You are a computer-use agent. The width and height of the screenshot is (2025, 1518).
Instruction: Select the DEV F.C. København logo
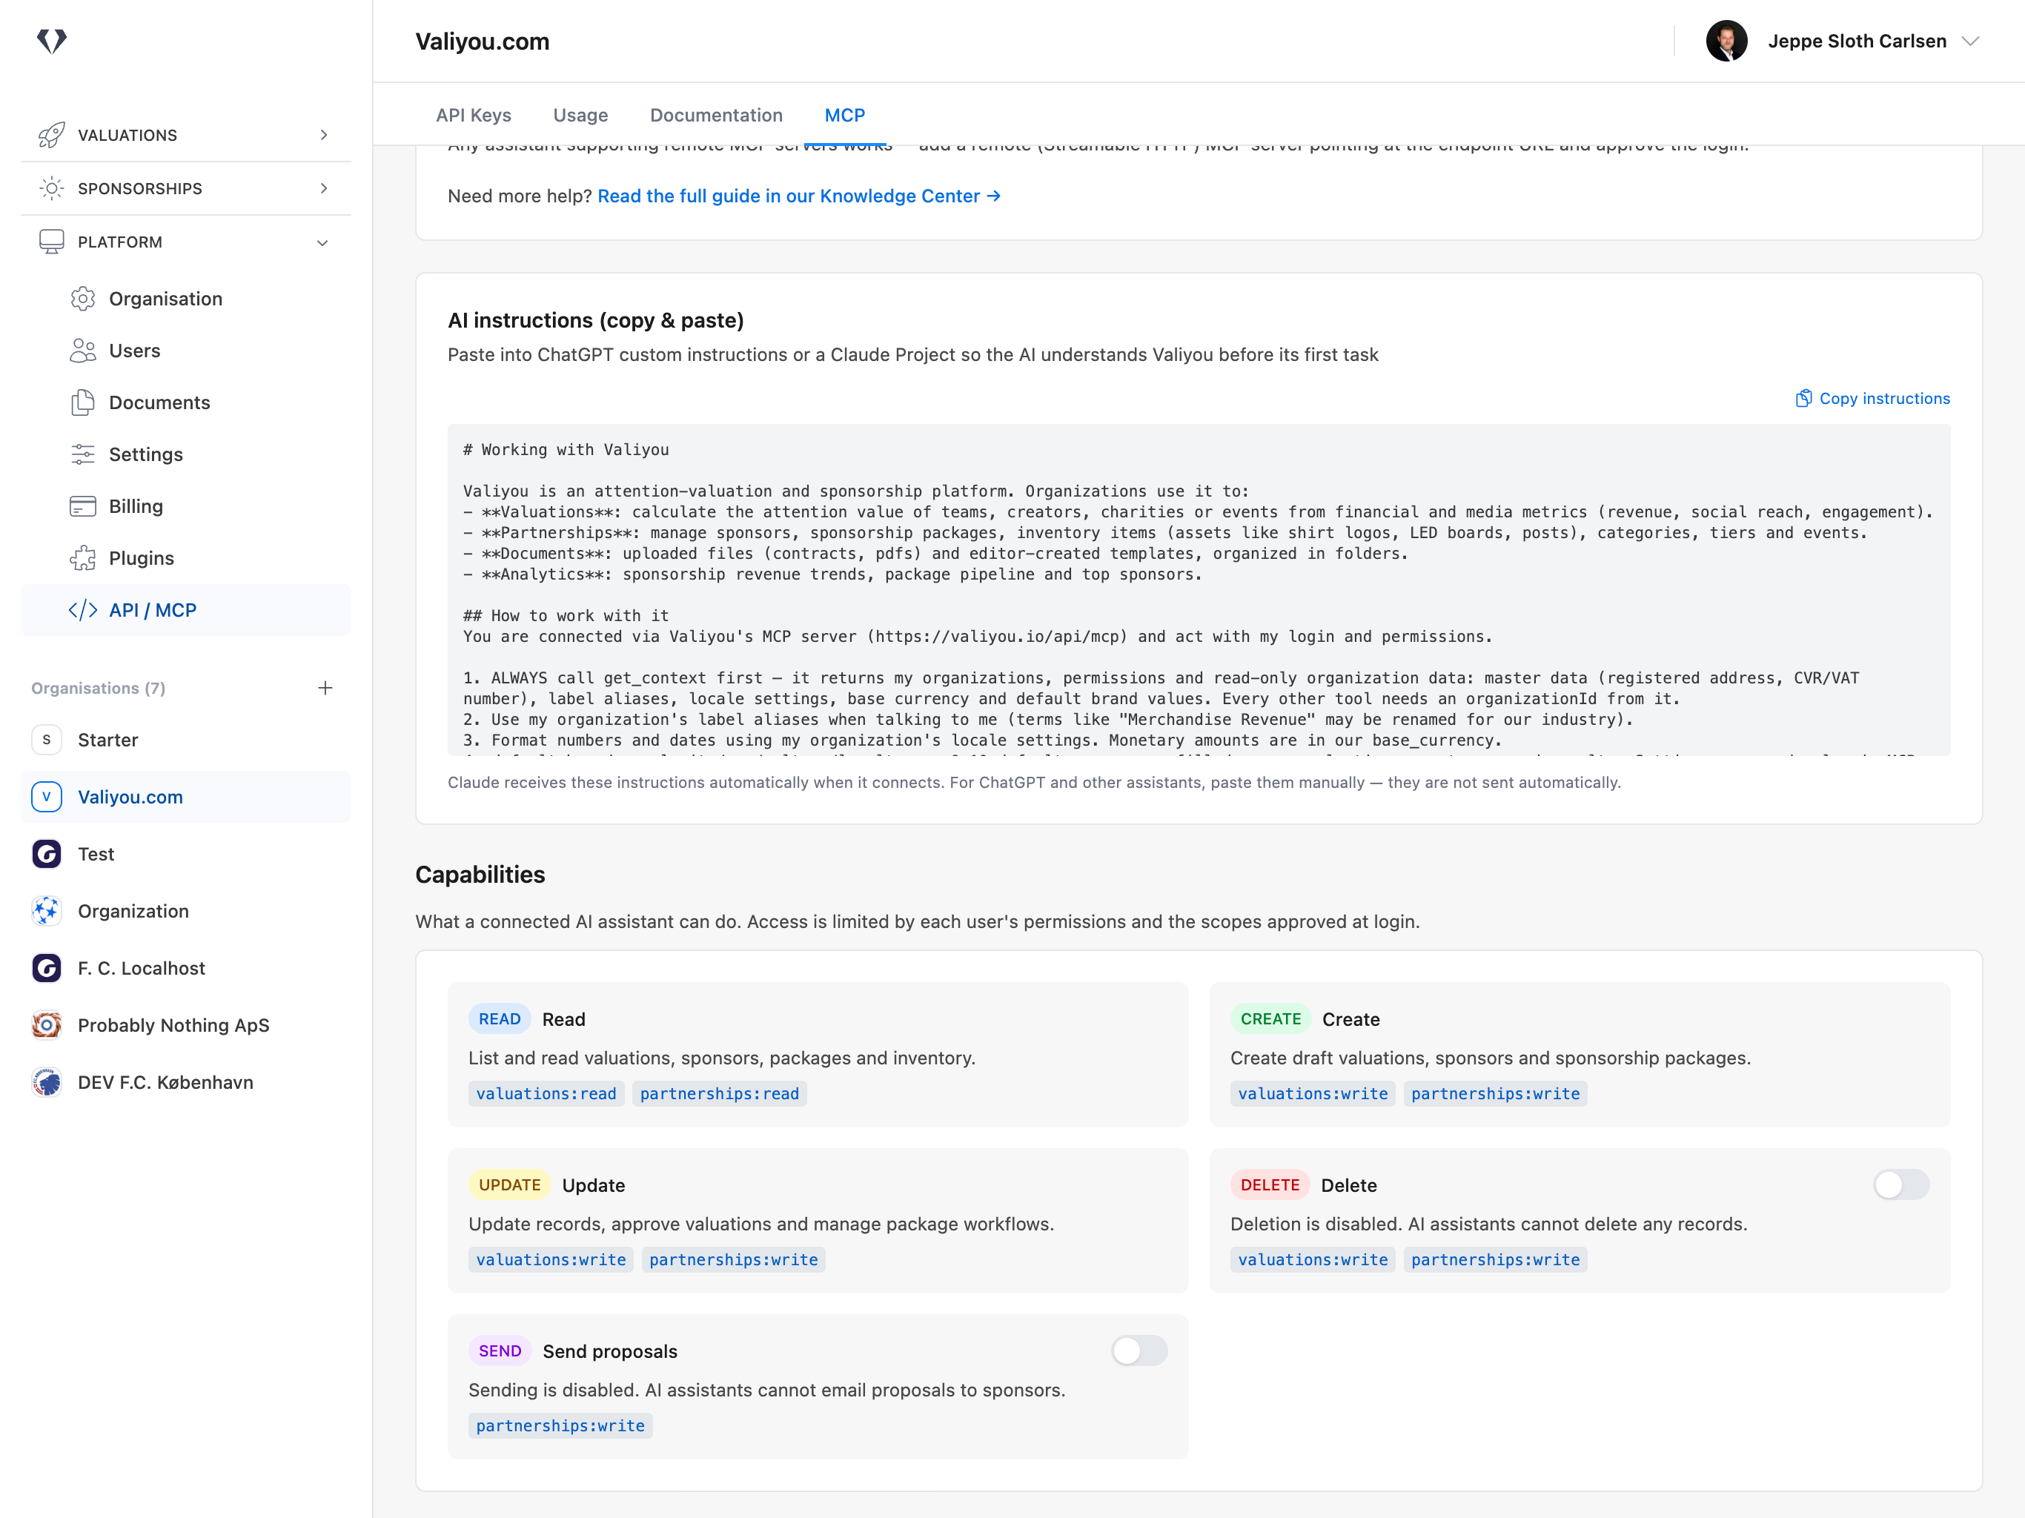coord(47,1082)
